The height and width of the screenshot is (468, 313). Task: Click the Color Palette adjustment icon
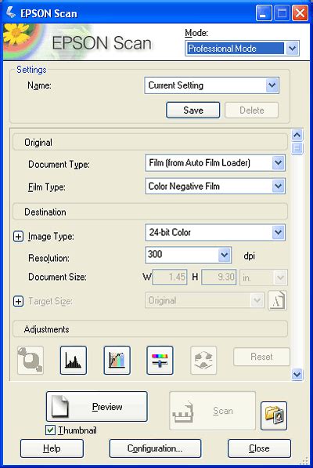click(x=203, y=360)
